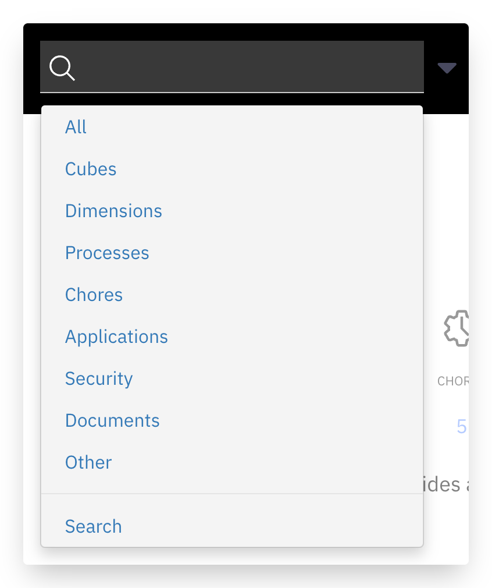Filter by Security objects

[x=99, y=378]
